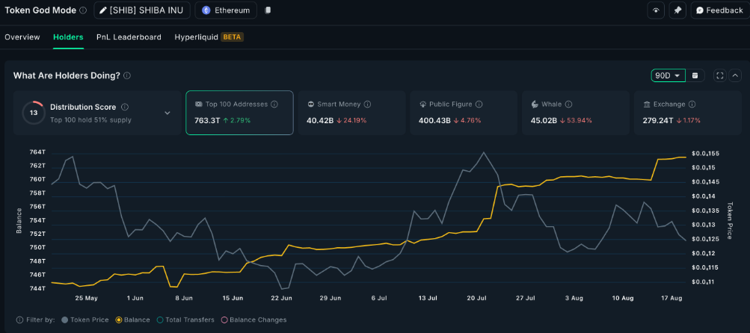This screenshot has height=333, width=750.
Task: Click the 763.3T balance value
Action: click(207, 120)
